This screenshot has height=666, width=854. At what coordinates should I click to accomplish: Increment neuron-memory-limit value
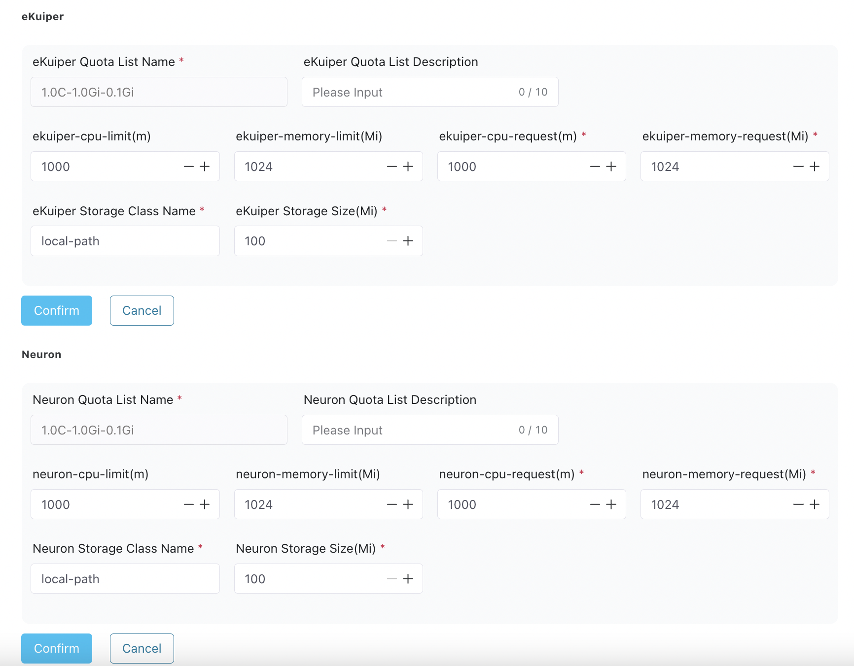point(408,504)
